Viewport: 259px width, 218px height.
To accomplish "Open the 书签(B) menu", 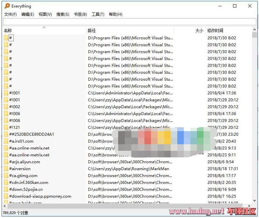I will (x=80, y=14).
